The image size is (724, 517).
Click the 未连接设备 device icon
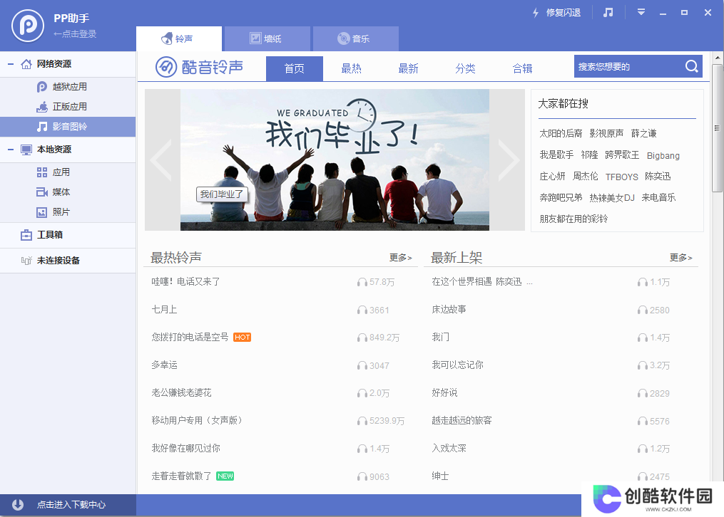26,261
